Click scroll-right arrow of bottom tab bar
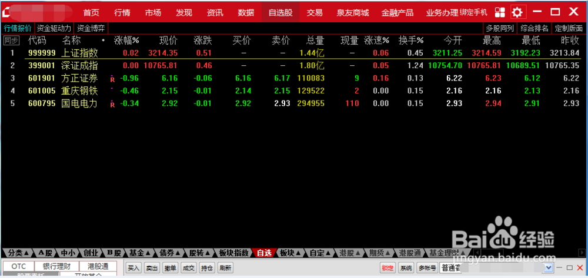The width and height of the screenshot is (588, 278). coord(582,253)
